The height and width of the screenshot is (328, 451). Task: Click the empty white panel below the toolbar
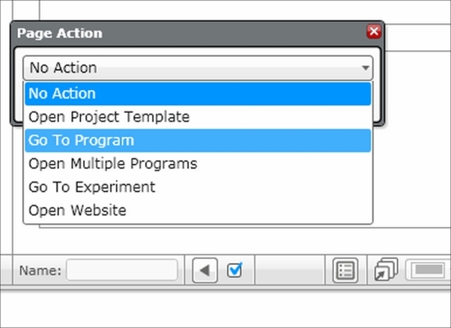click(x=225, y=309)
